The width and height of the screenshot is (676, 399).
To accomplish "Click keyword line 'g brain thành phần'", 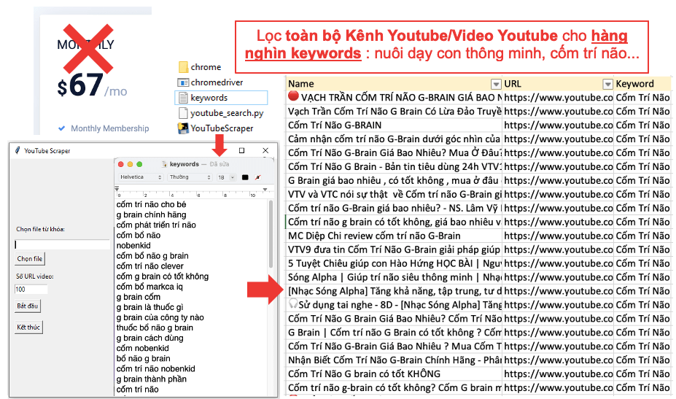I will (x=152, y=379).
